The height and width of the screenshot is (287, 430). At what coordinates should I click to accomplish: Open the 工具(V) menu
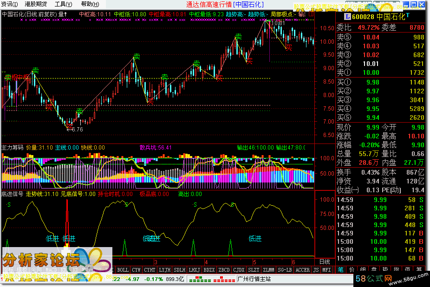[x=63, y=4]
